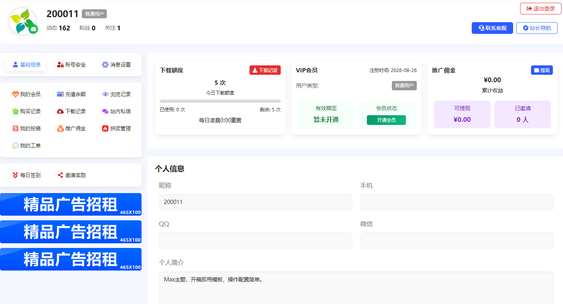Click the user avatar leaf image

pyautogui.click(x=22, y=20)
